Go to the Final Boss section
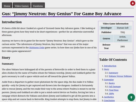 (x=114, y=90)
